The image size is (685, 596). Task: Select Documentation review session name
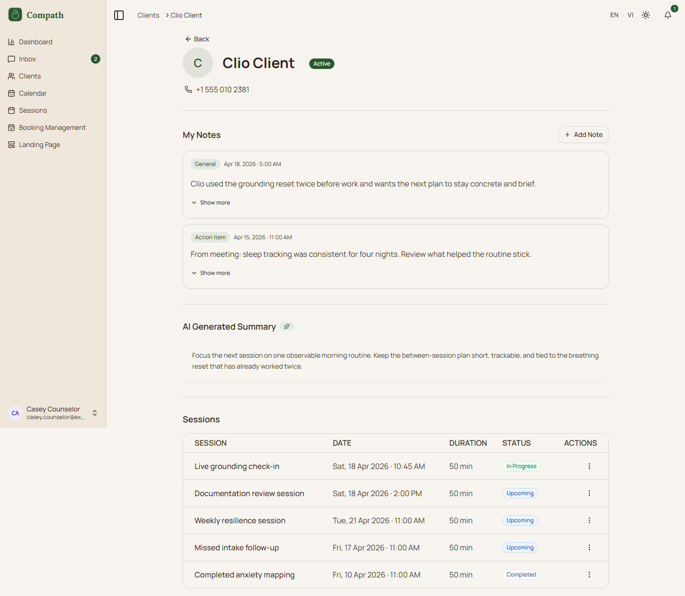point(249,493)
